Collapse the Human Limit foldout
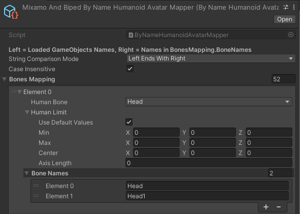Viewport: 300px width, 214px height. [27, 112]
